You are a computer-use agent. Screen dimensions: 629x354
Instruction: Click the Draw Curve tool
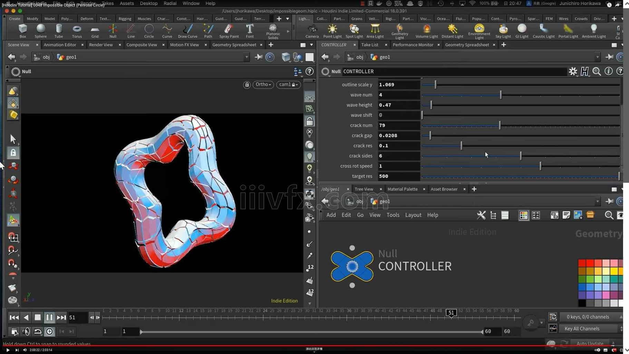187,31
